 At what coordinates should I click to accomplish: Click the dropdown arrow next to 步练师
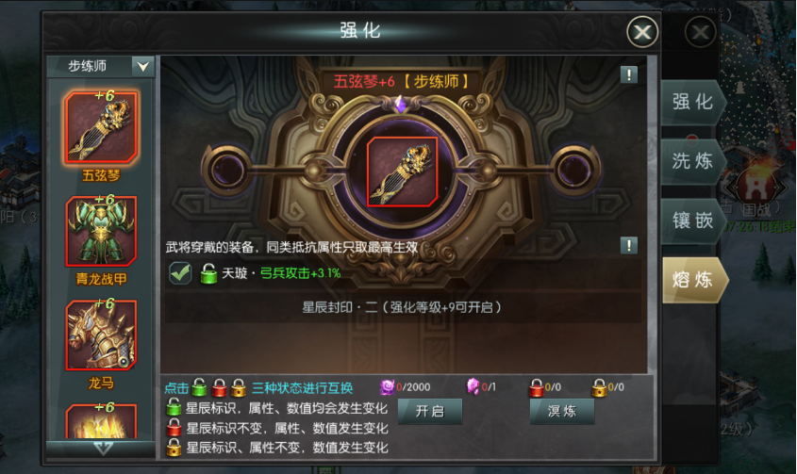tap(142, 66)
